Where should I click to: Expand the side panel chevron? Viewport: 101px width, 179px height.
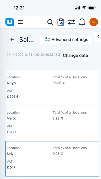(98, 36)
